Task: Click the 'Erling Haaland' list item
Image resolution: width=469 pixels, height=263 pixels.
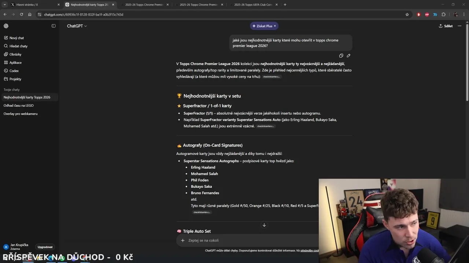Action: click(203, 167)
